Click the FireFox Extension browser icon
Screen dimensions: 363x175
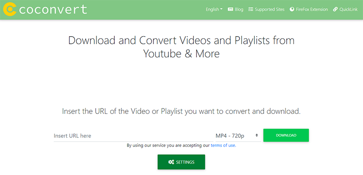(x=292, y=9)
